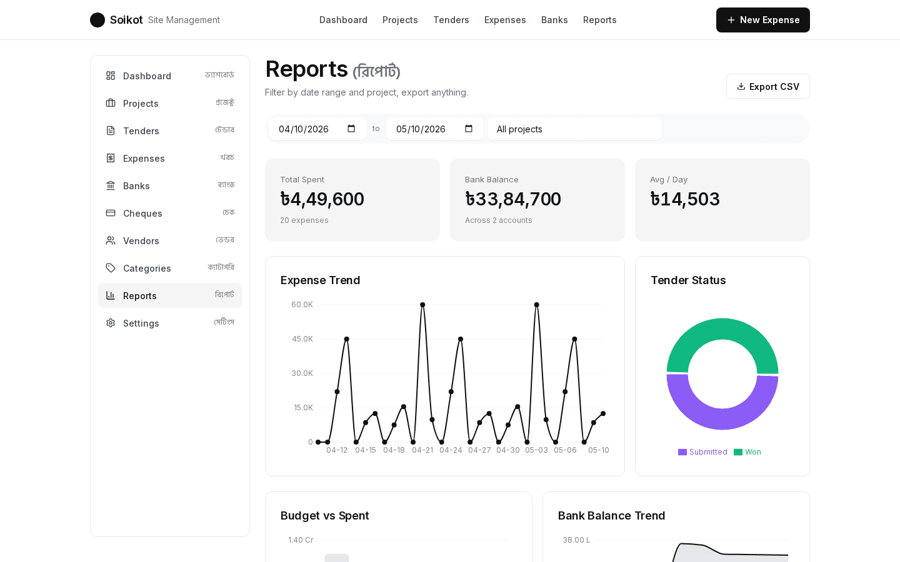
Task: Open Tenders in the top navigation
Action: [x=451, y=20]
